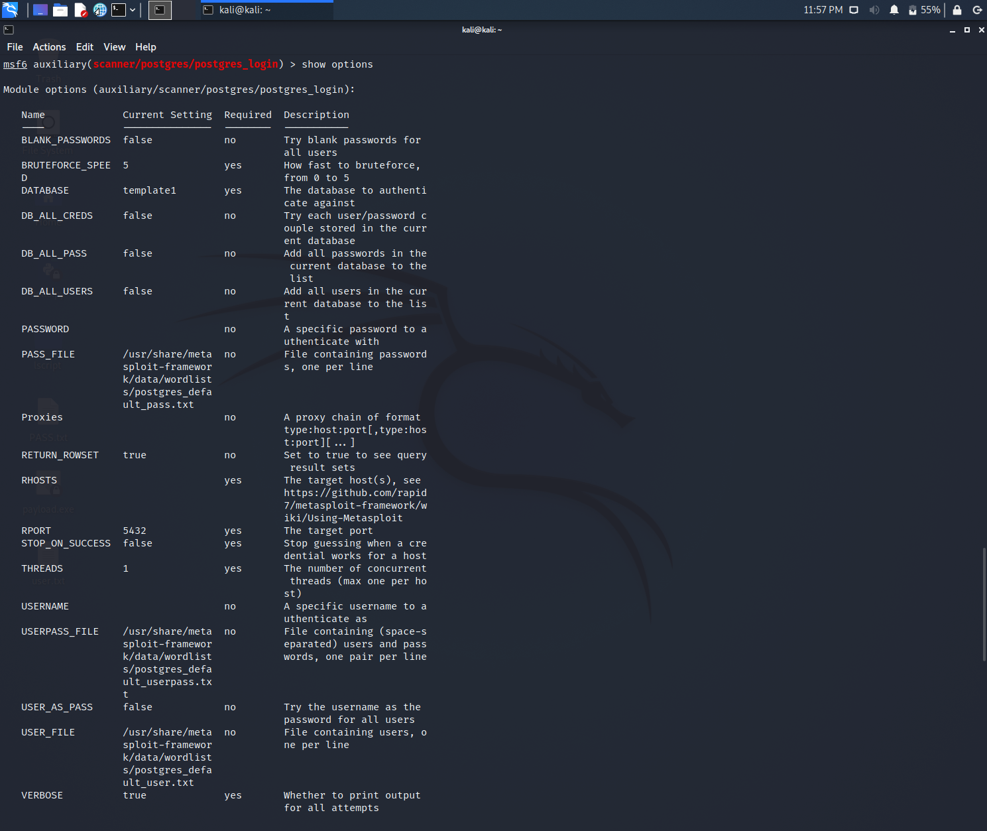Lock the screen with padlock icon
Screen dimensions: 987x831
[x=957, y=10]
